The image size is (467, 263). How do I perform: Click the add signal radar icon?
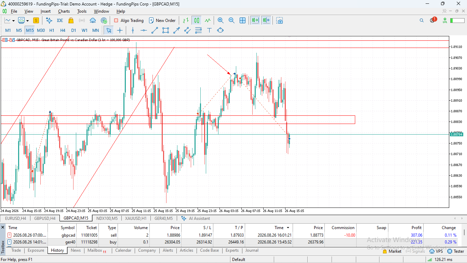click(104, 21)
